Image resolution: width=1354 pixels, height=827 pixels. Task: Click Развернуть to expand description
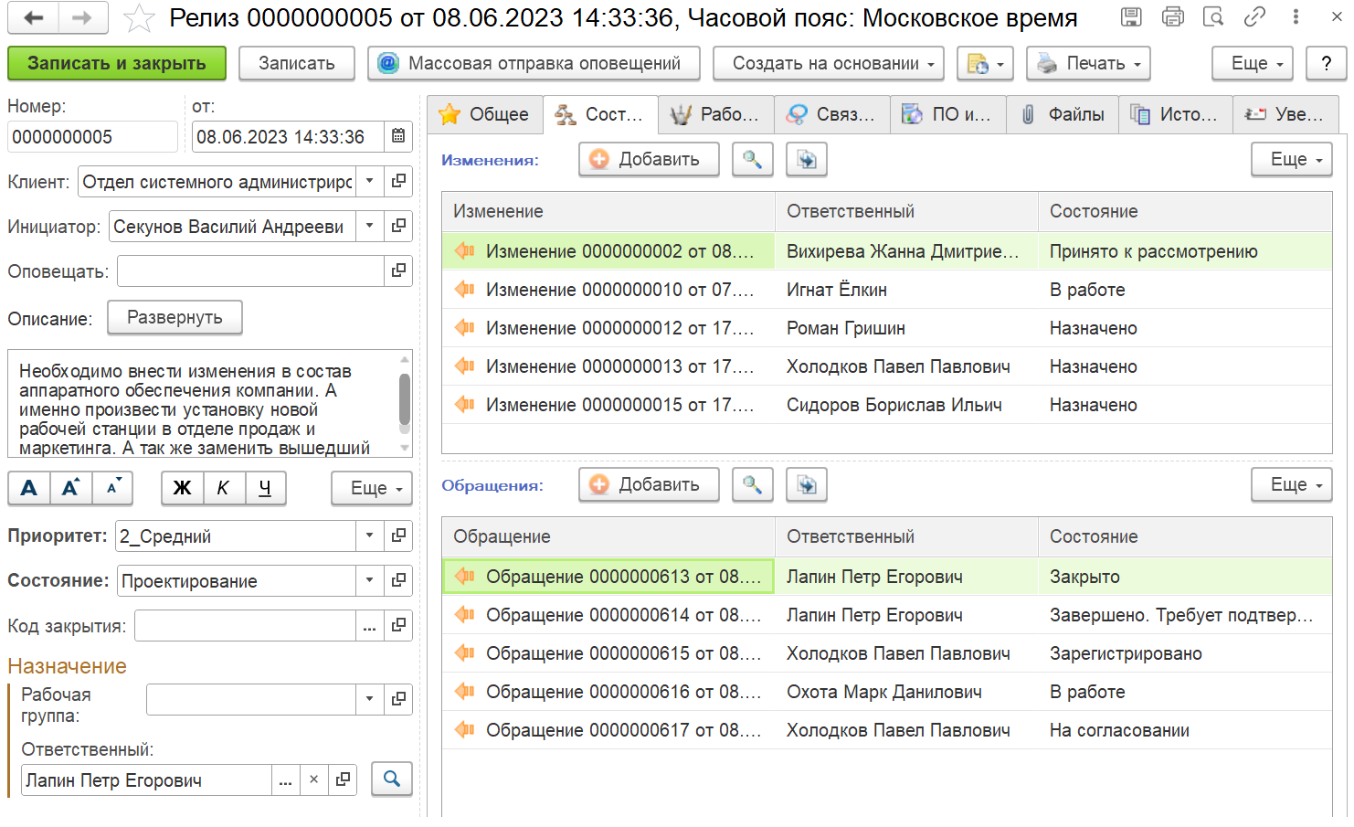point(175,318)
